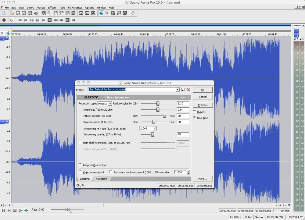This screenshot has width=305, height=220.
Task: Save the preset with floppy disk icon
Action: coord(183,90)
